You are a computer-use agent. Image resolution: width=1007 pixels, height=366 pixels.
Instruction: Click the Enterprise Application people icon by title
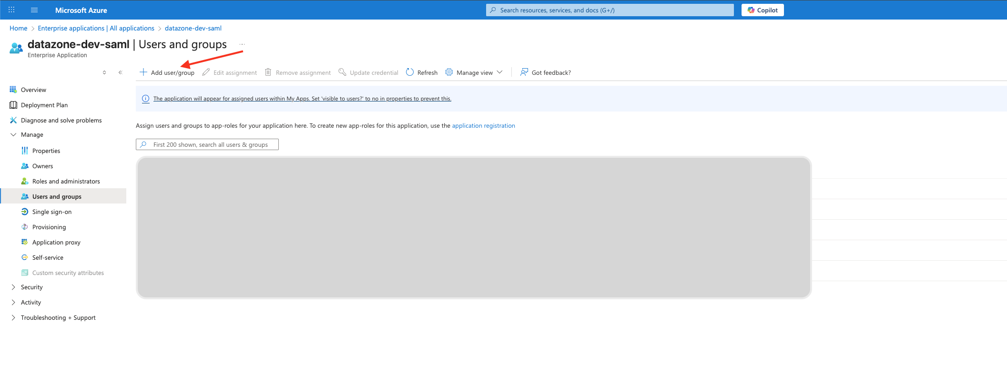16,48
